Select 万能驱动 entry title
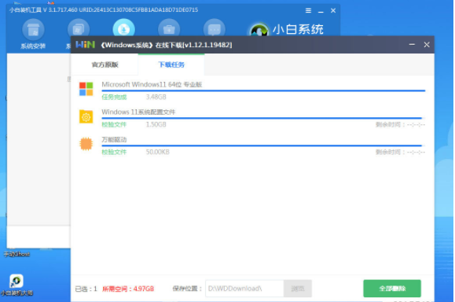The image size is (455, 302). click(114, 140)
